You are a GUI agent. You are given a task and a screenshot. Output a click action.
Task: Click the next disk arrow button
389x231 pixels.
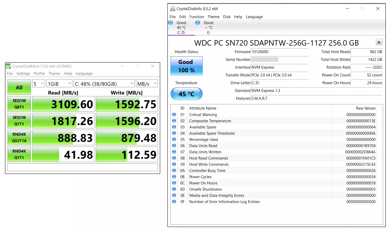point(379,42)
